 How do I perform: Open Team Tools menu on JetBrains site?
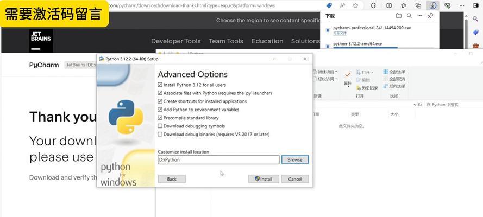click(226, 41)
